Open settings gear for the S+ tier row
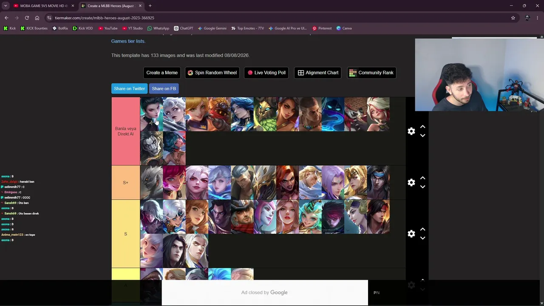The height and width of the screenshot is (306, 544). [x=411, y=183]
